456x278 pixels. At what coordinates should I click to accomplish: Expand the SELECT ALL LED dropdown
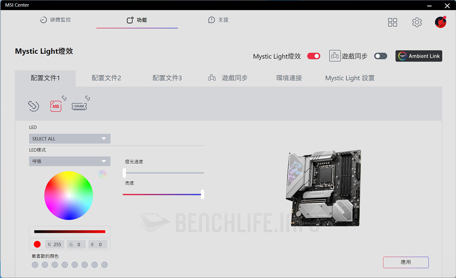[70, 139]
